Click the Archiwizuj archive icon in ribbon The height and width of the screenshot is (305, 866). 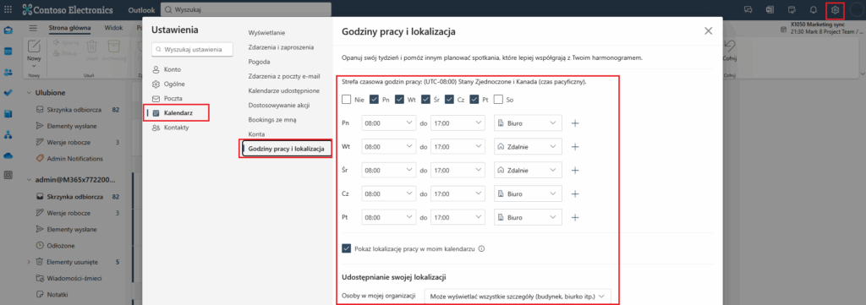[114, 46]
